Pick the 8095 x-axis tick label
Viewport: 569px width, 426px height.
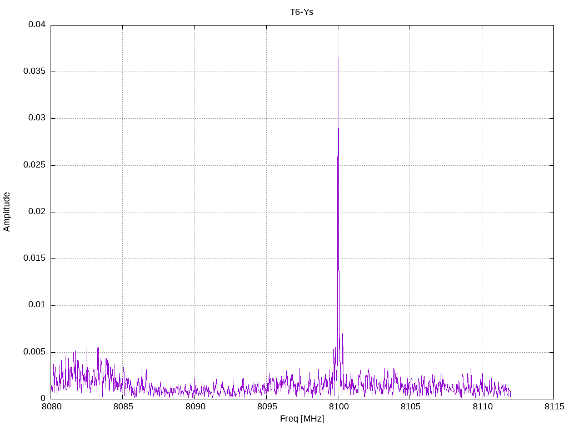click(266, 407)
